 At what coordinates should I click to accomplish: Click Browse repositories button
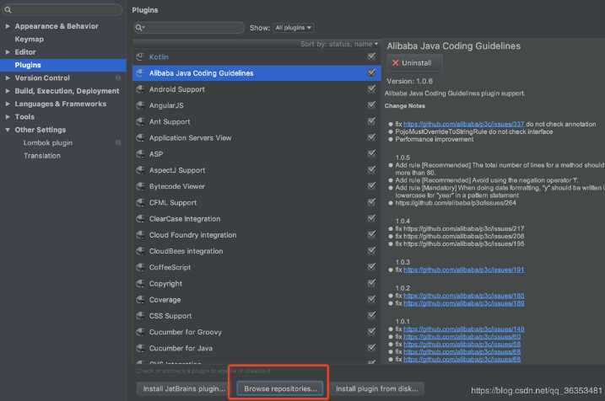coord(280,388)
